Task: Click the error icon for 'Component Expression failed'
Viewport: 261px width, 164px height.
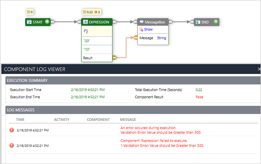Action: (x=12, y=145)
